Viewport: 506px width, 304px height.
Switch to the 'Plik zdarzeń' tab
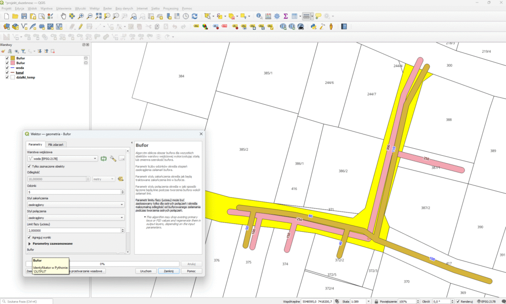click(x=56, y=144)
